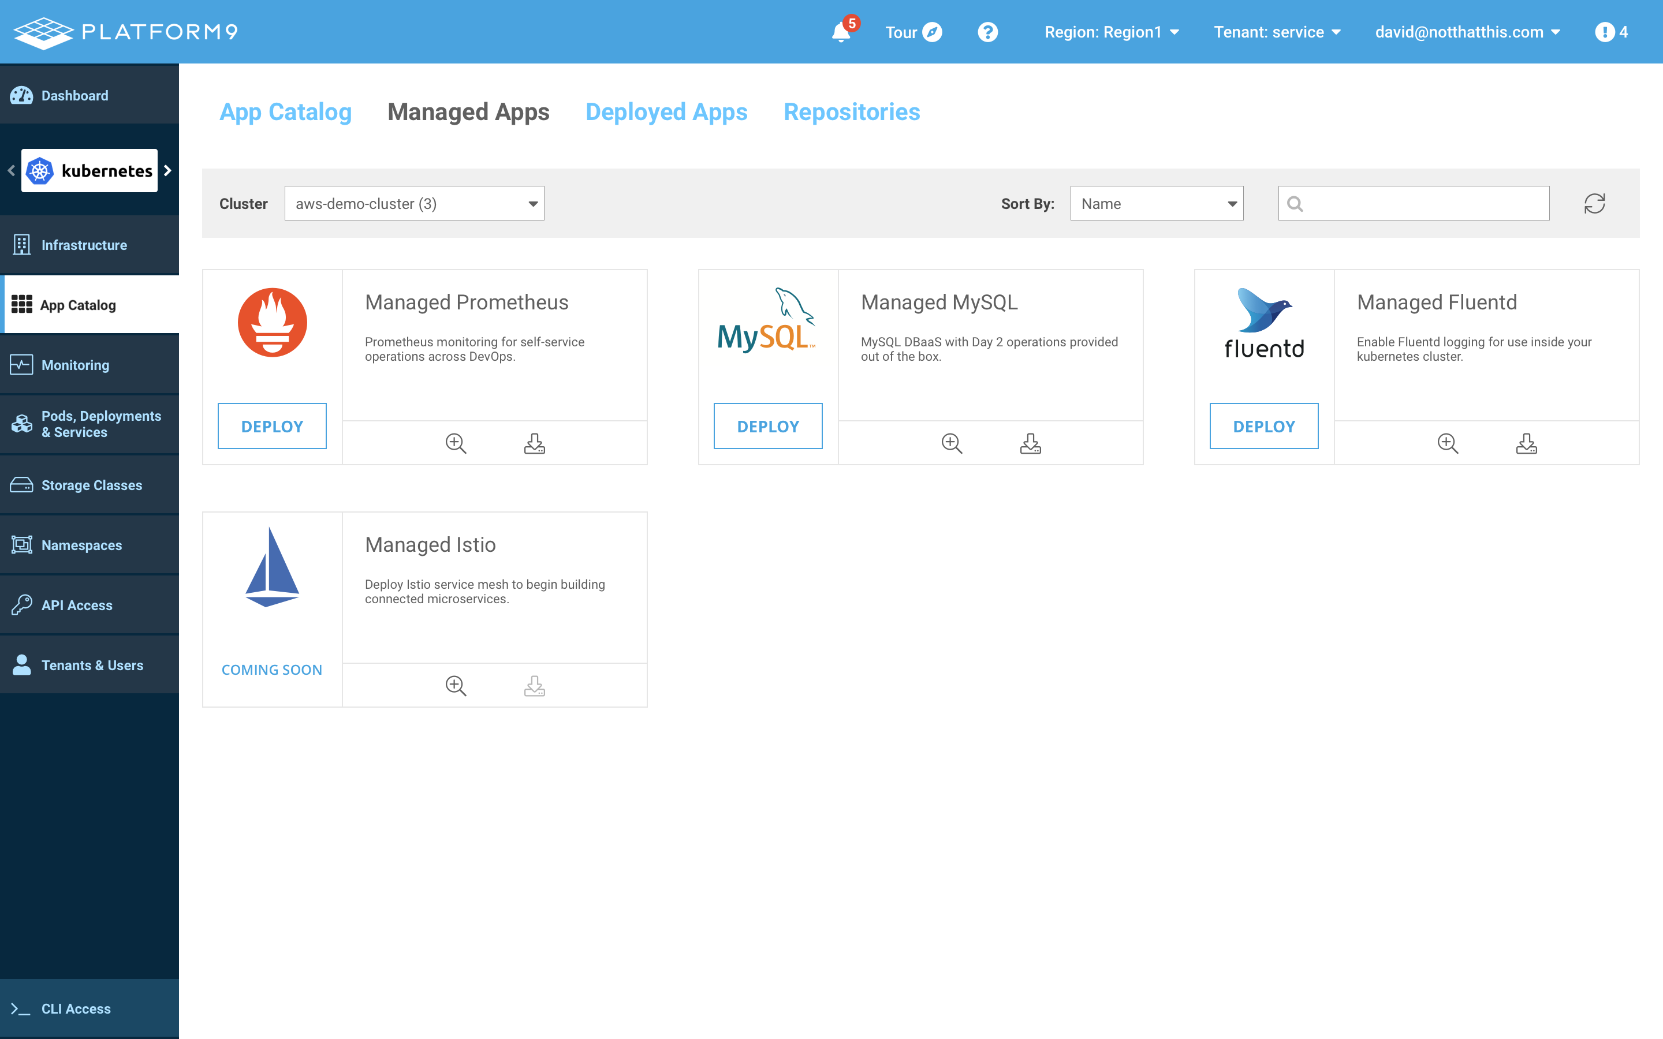Click the Enable Fluentd logging description text
The image size is (1663, 1039).
click(1474, 349)
